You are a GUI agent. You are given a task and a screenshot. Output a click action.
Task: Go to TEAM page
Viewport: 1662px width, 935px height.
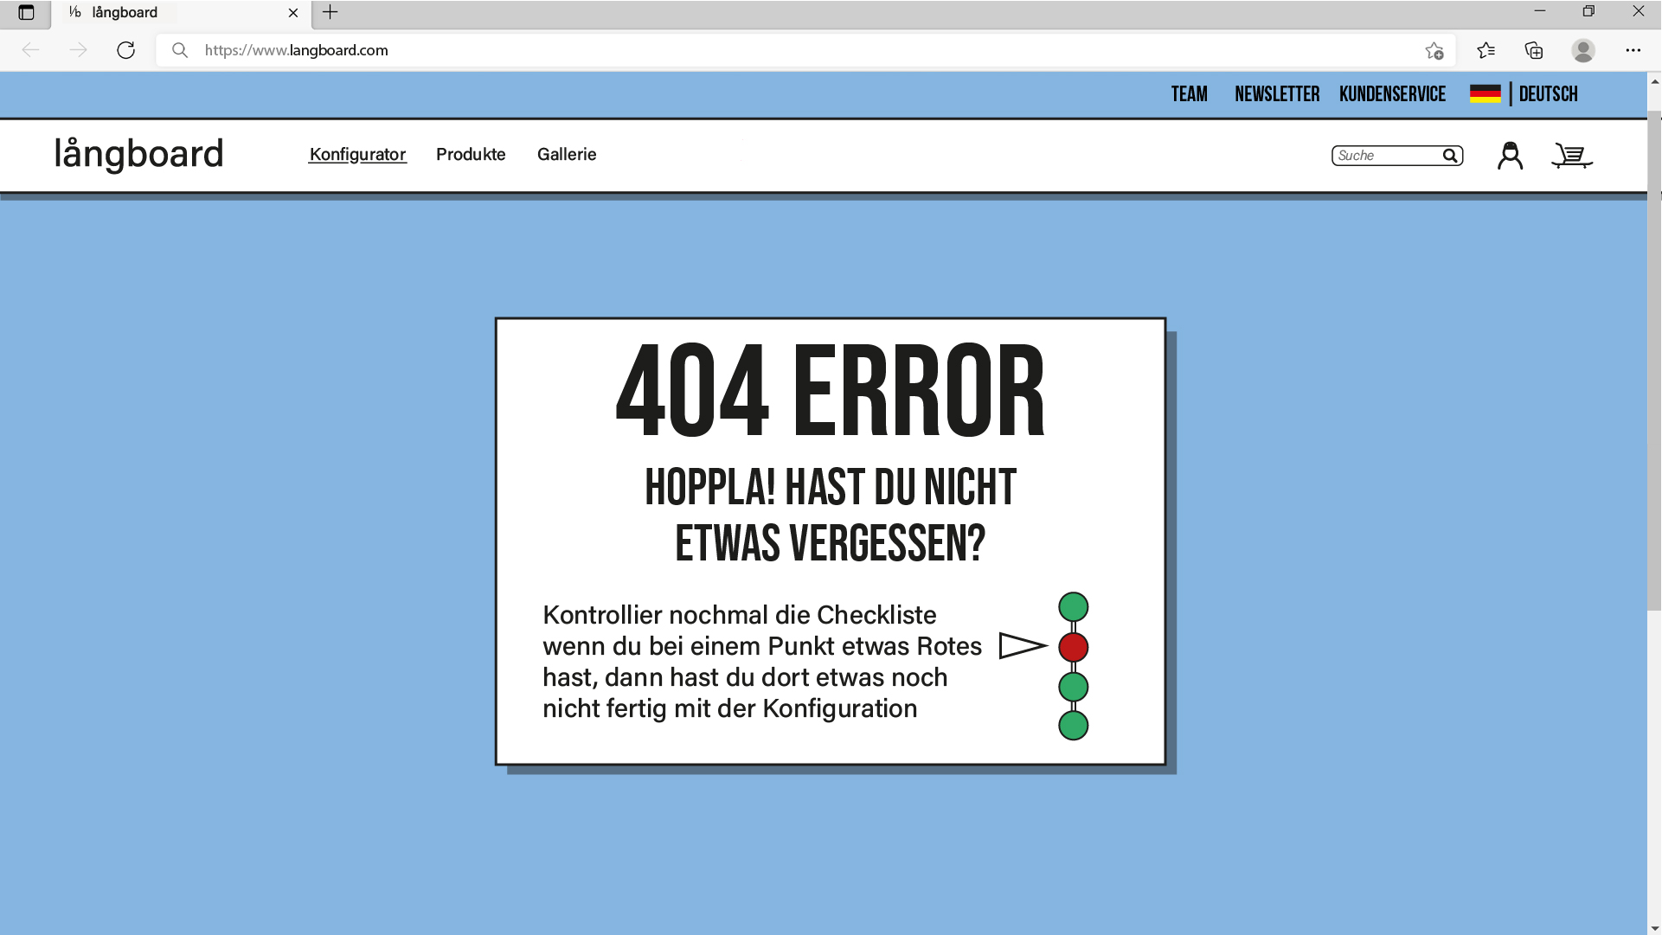coord(1189,94)
